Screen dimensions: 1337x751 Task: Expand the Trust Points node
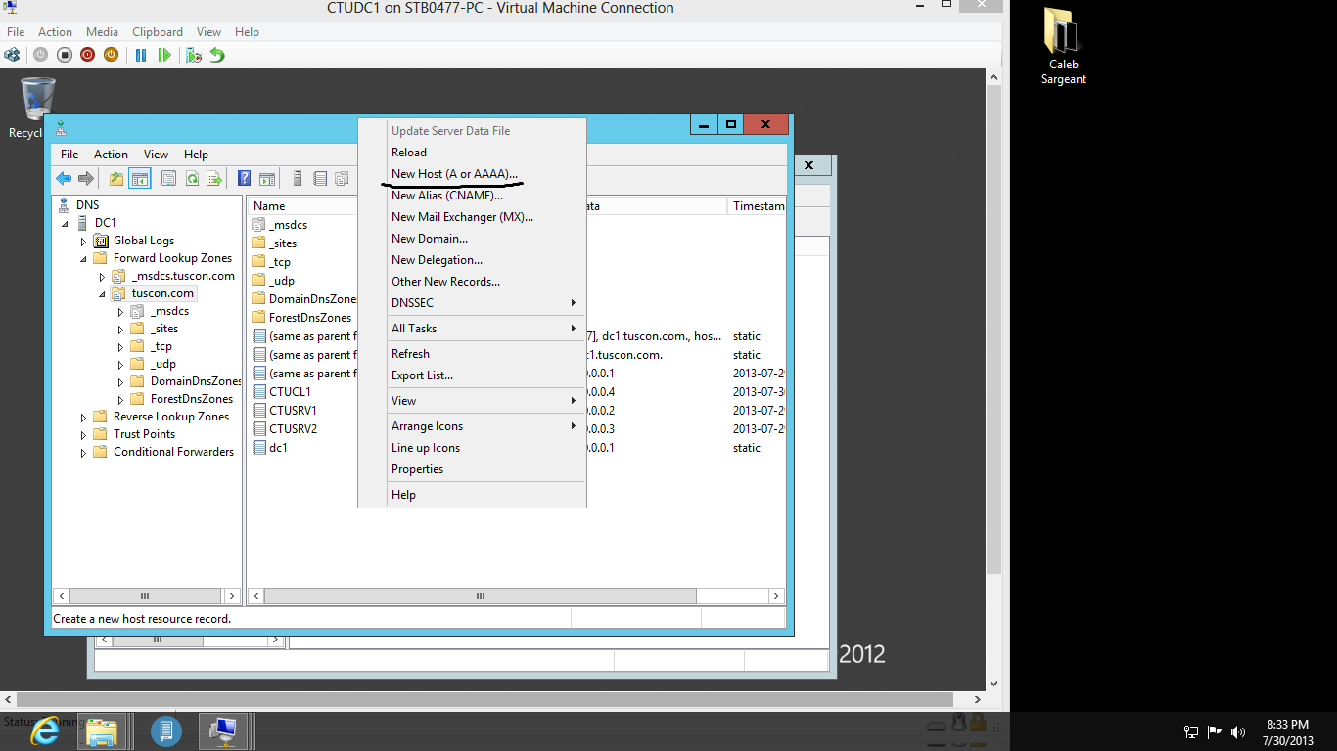coord(84,434)
